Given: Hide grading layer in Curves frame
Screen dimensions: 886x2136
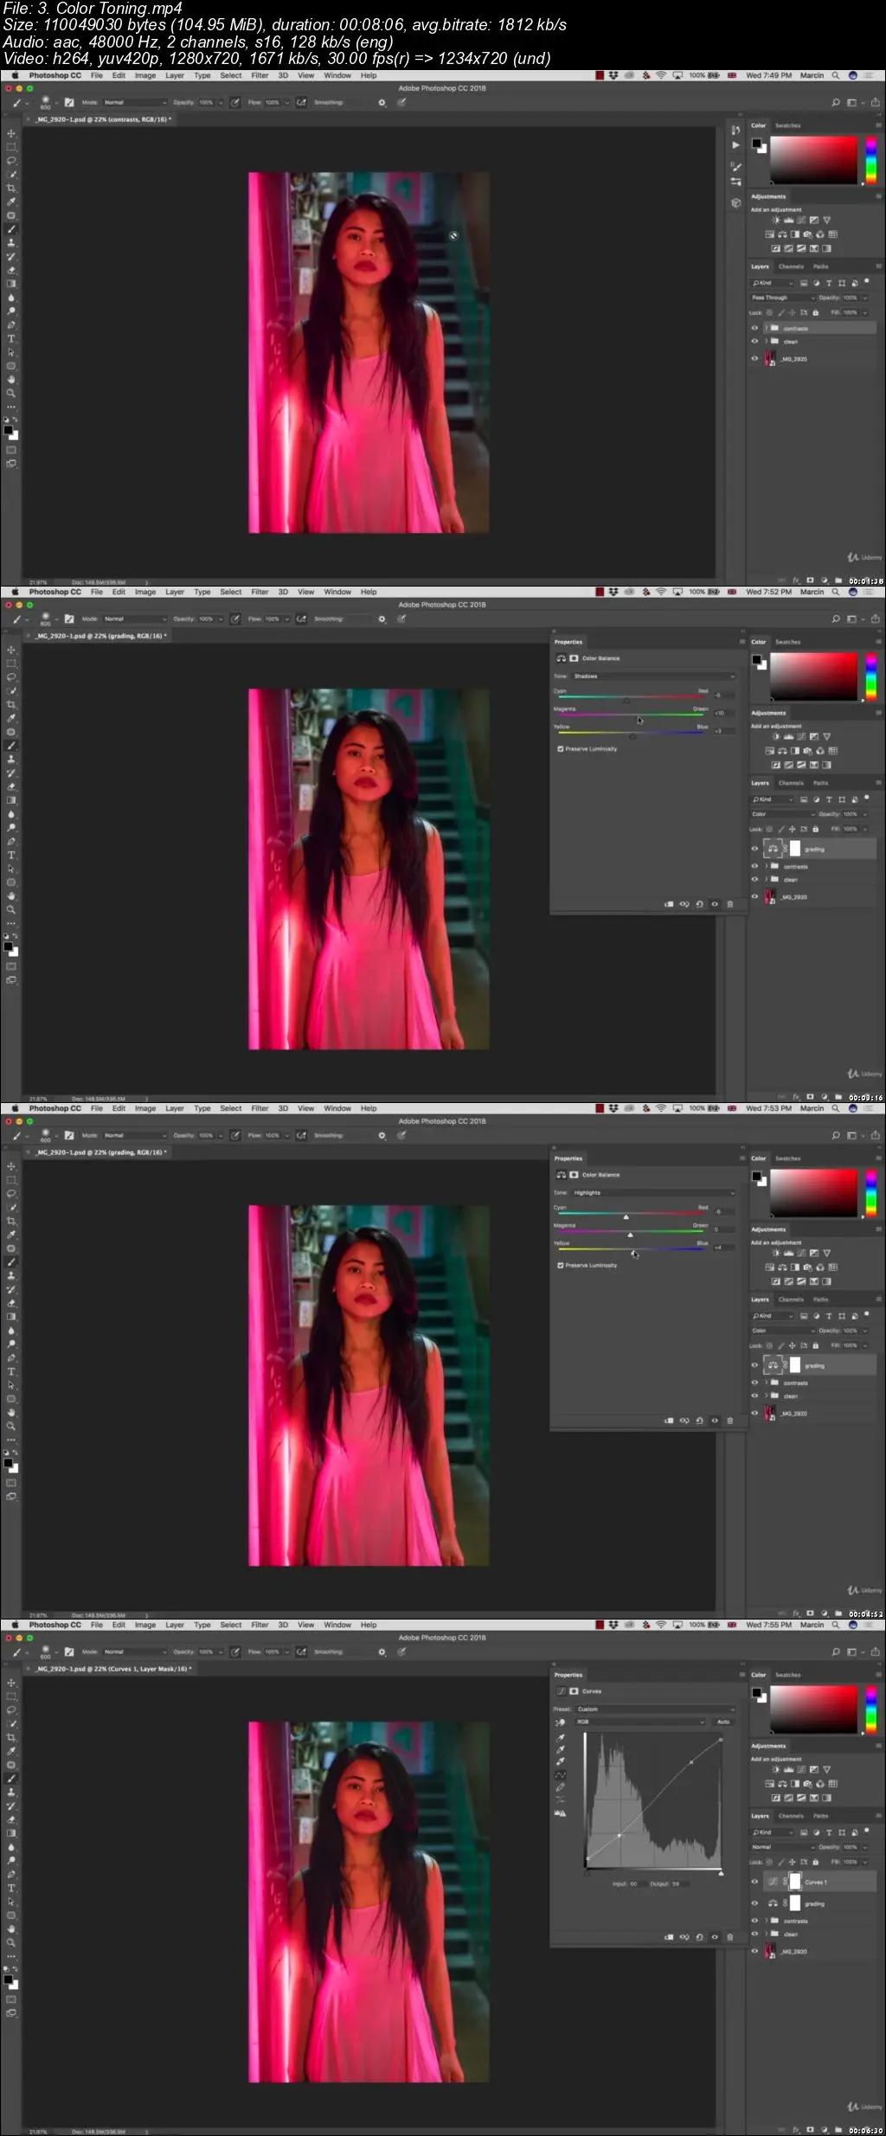Looking at the screenshot, I should tap(754, 1903).
